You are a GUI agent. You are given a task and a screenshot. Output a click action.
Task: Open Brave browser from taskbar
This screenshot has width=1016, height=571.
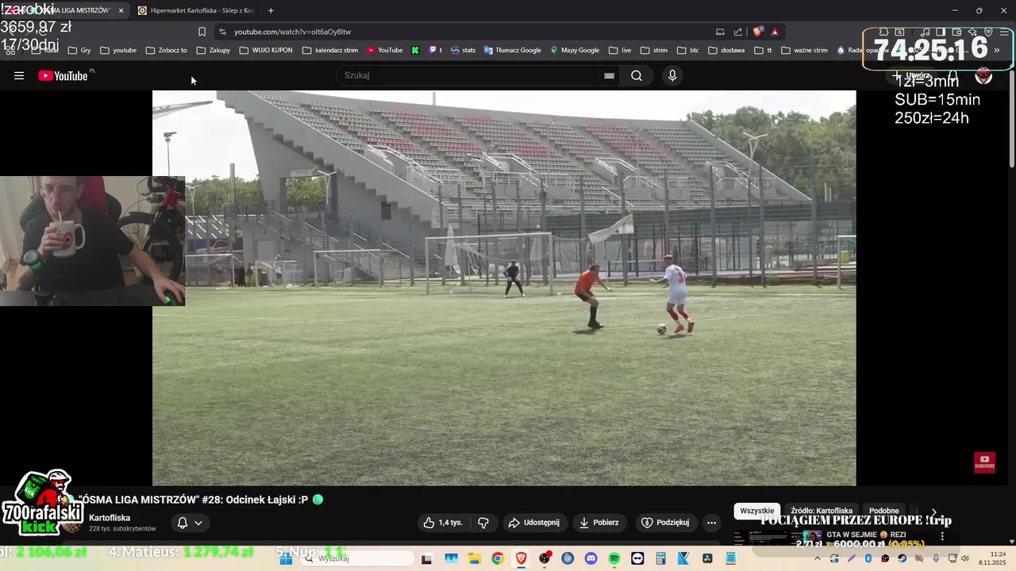click(521, 558)
